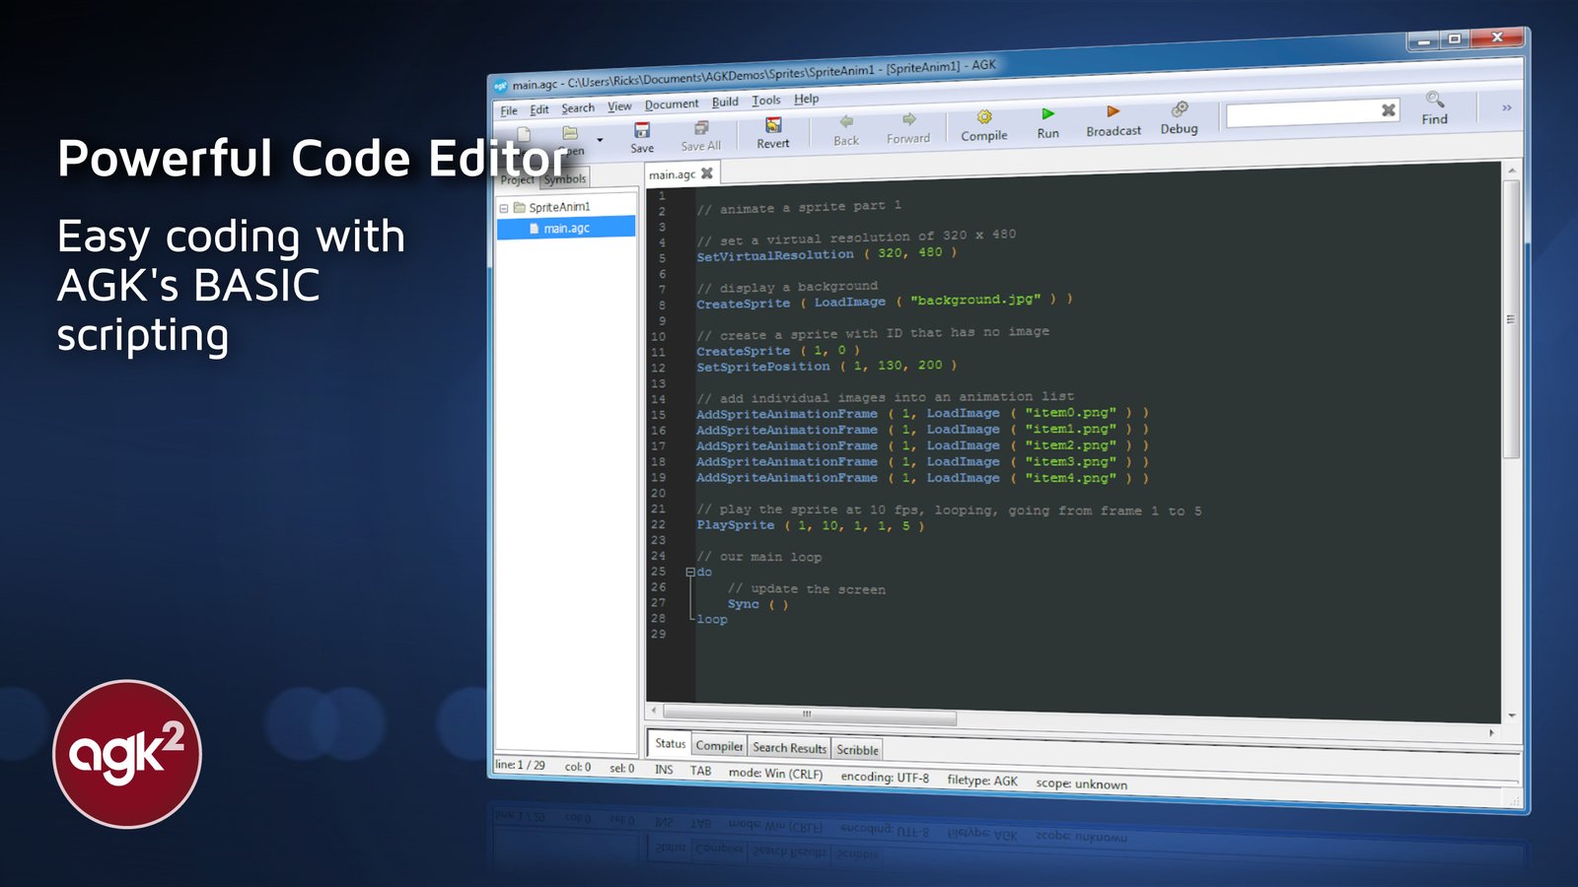Screen dimensions: 1578x887
Task: Collapse the SpriteAnim1 project tree node
Action: point(504,208)
